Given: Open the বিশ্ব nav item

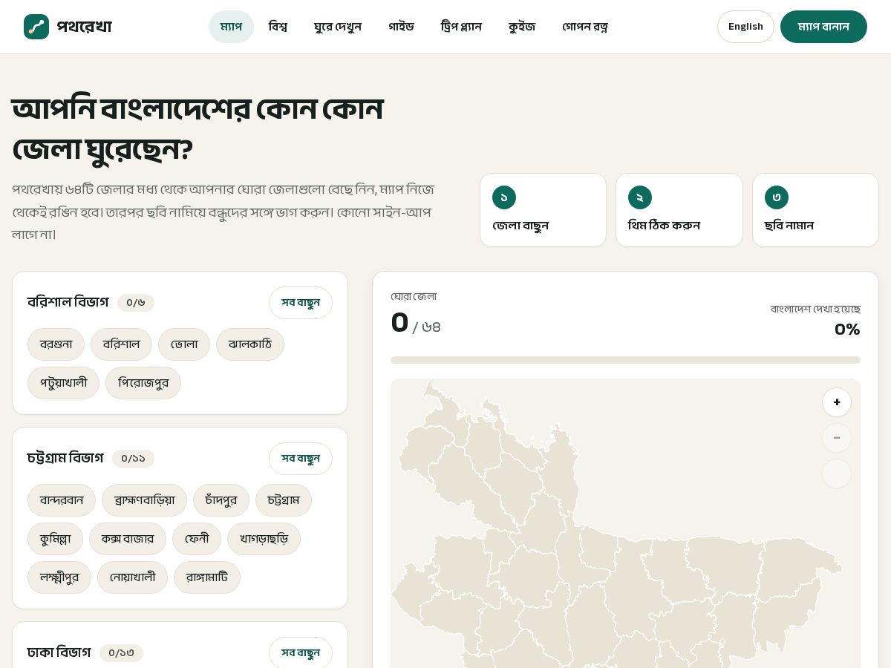Looking at the screenshot, I should tap(278, 27).
